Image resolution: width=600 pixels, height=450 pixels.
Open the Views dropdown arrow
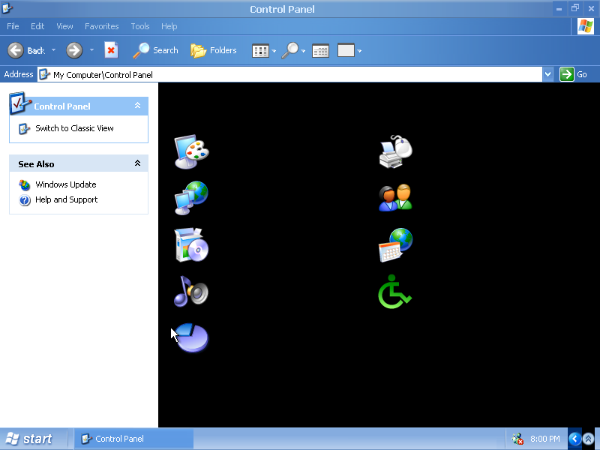(274, 51)
